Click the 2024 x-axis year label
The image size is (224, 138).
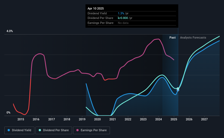(159, 119)
